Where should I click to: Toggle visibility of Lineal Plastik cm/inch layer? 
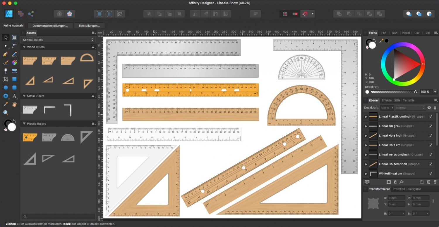tap(431, 117)
